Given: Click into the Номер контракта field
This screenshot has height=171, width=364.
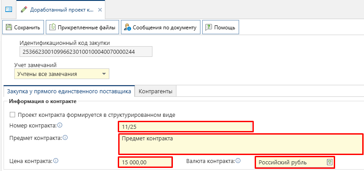Looking at the screenshot, I should pyautogui.click(x=185, y=127).
